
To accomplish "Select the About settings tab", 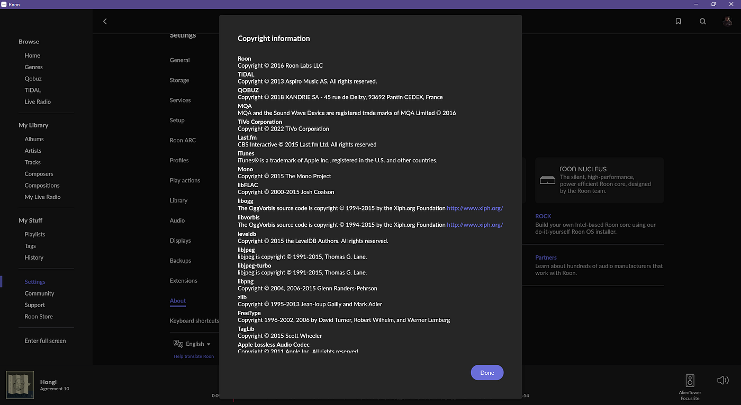I will click(x=177, y=301).
